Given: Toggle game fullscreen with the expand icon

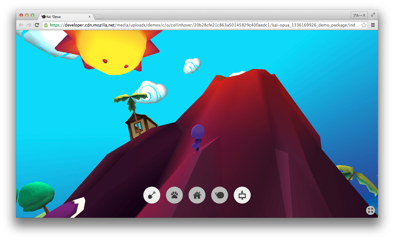Looking at the screenshot, I should click(371, 210).
